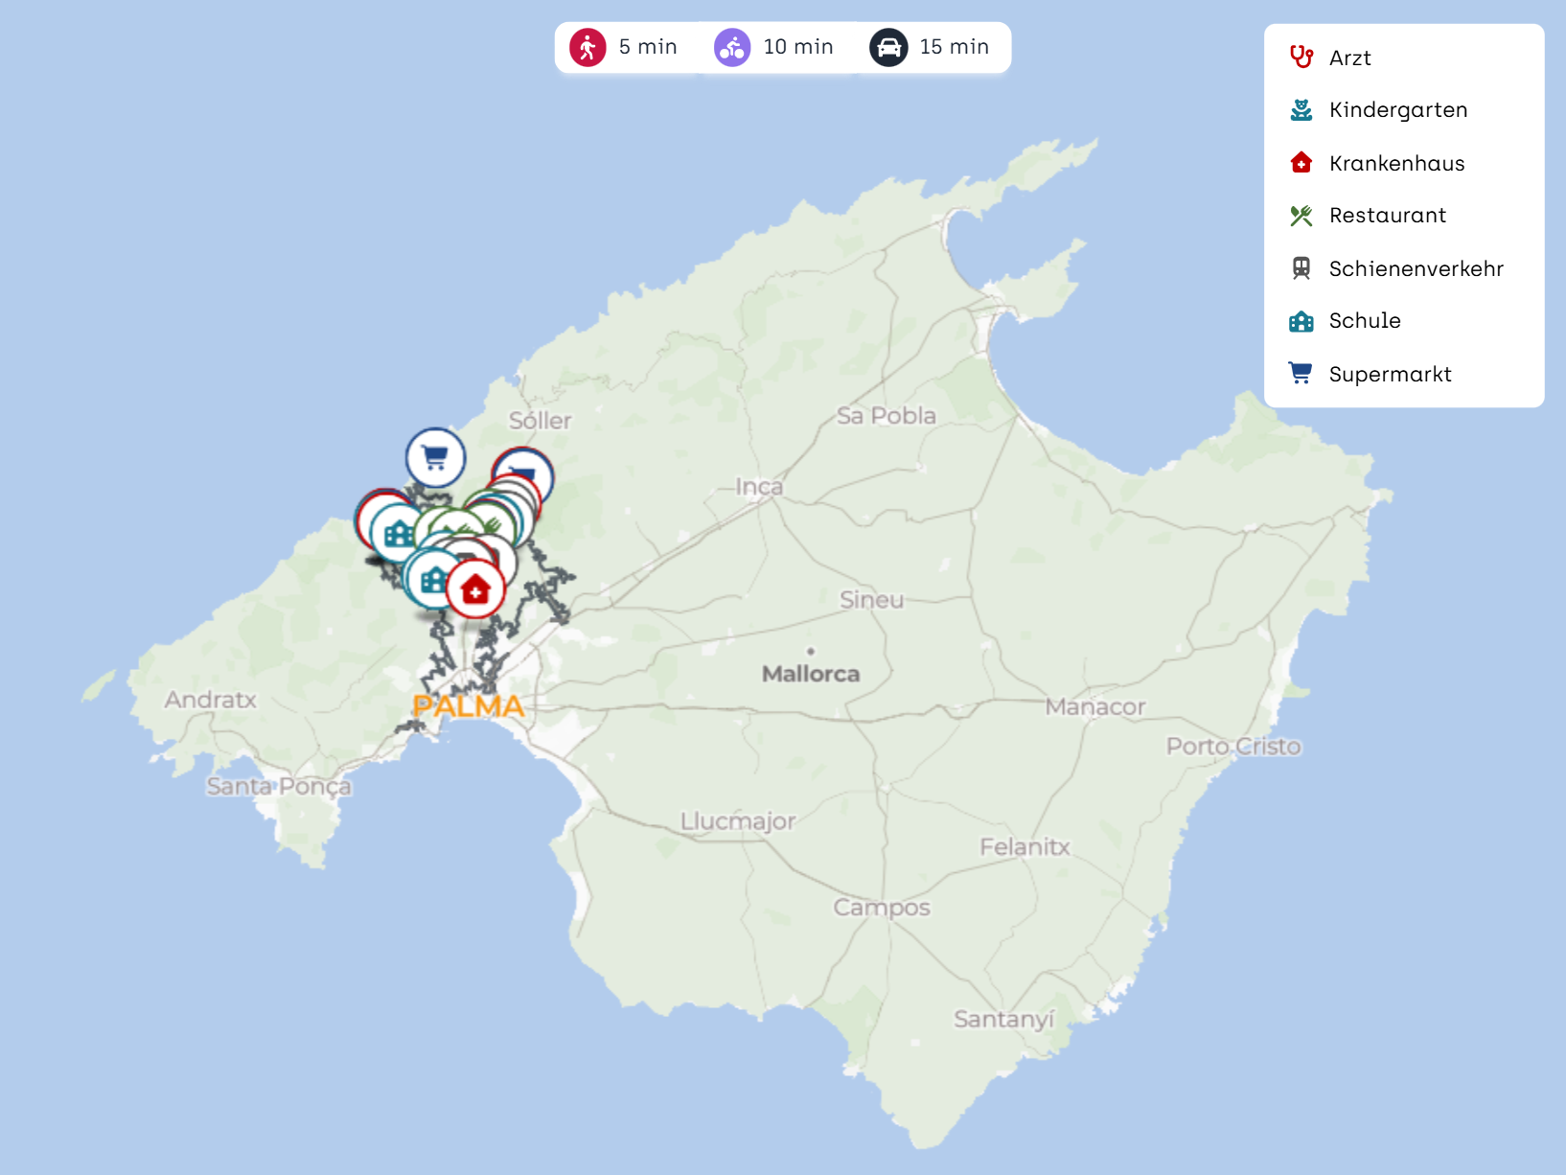Click the Schienenverkehr train legend icon
This screenshot has height=1175, width=1566.
[1301, 268]
